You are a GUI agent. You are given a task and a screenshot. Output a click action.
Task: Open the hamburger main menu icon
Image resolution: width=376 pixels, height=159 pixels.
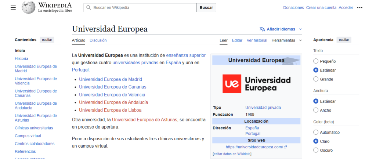13,8
